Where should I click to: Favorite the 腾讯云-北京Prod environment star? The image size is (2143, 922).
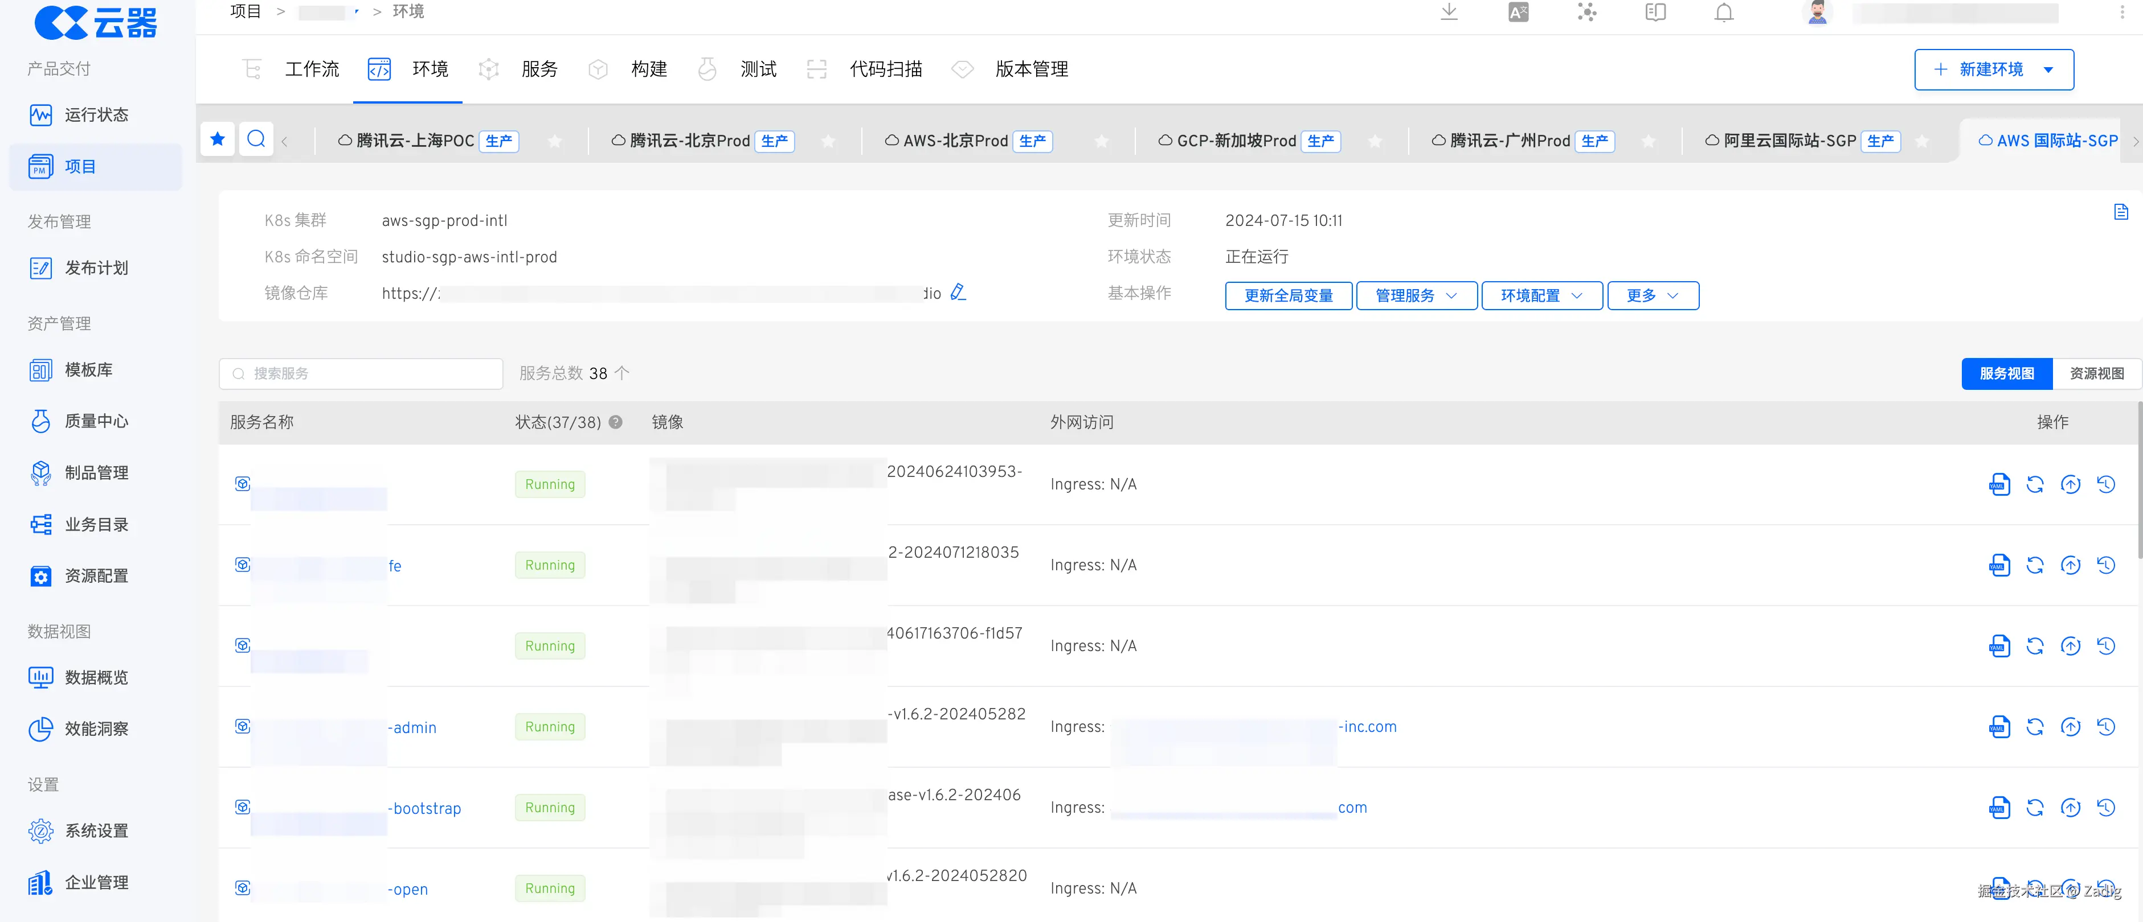point(829,141)
